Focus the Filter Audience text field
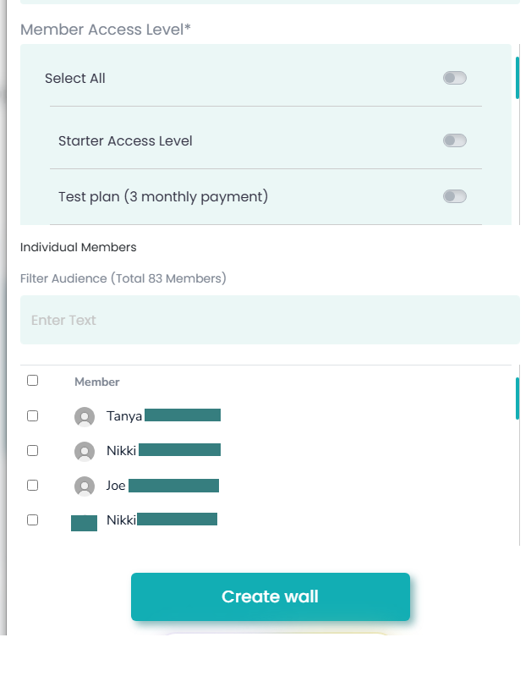 270,320
